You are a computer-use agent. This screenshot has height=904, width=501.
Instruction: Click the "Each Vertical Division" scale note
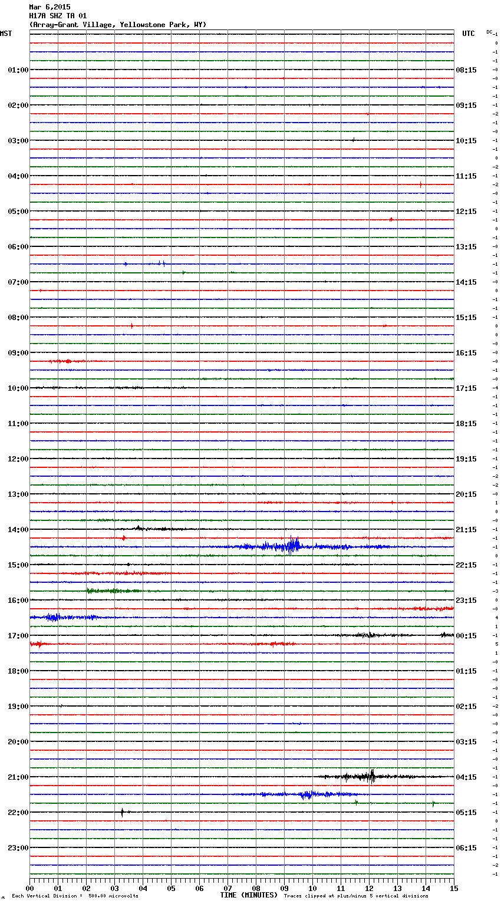pos(75,896)
